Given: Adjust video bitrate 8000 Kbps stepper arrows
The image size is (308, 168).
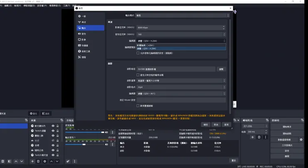Looking at the screenshot, I should click(224, 28).
